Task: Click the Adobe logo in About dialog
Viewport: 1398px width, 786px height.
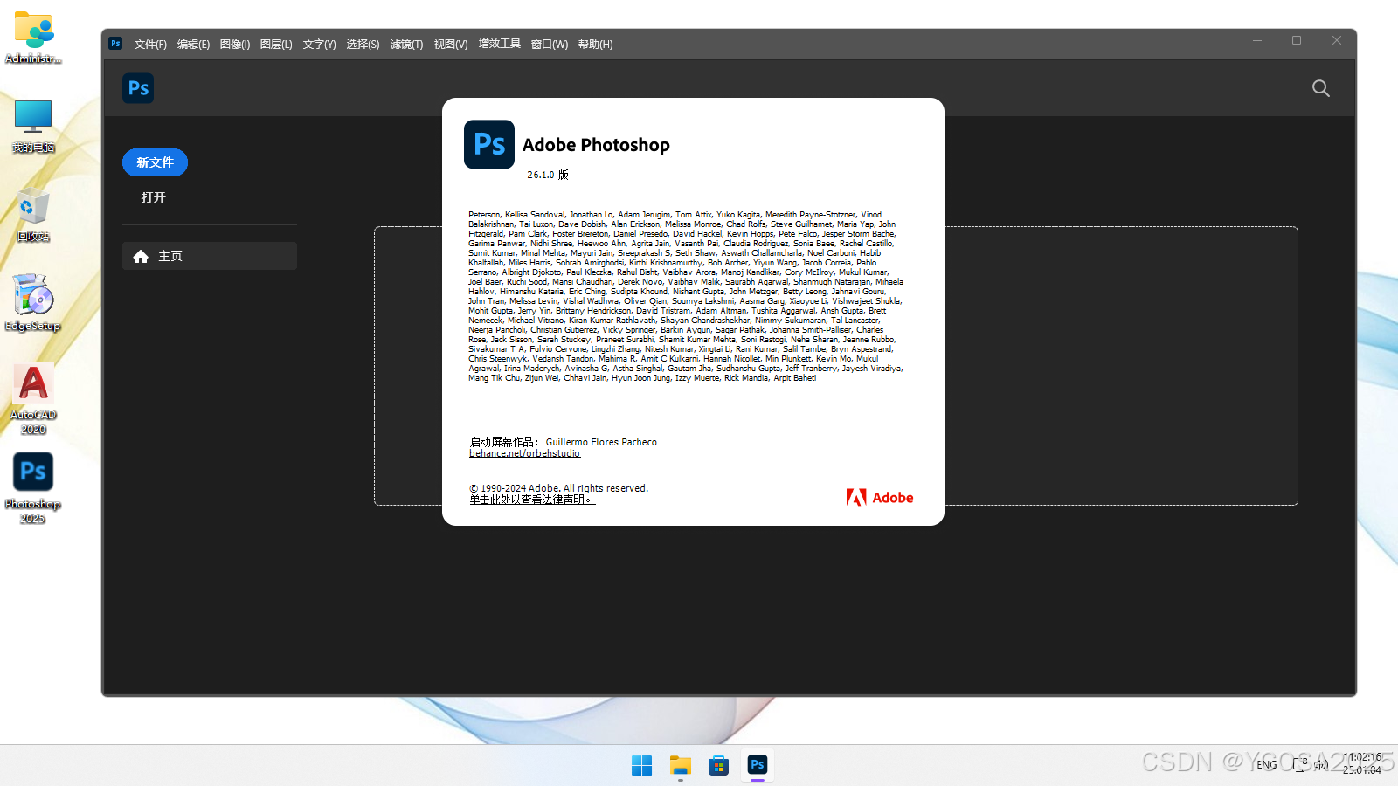Action: [x=880, y=497]
